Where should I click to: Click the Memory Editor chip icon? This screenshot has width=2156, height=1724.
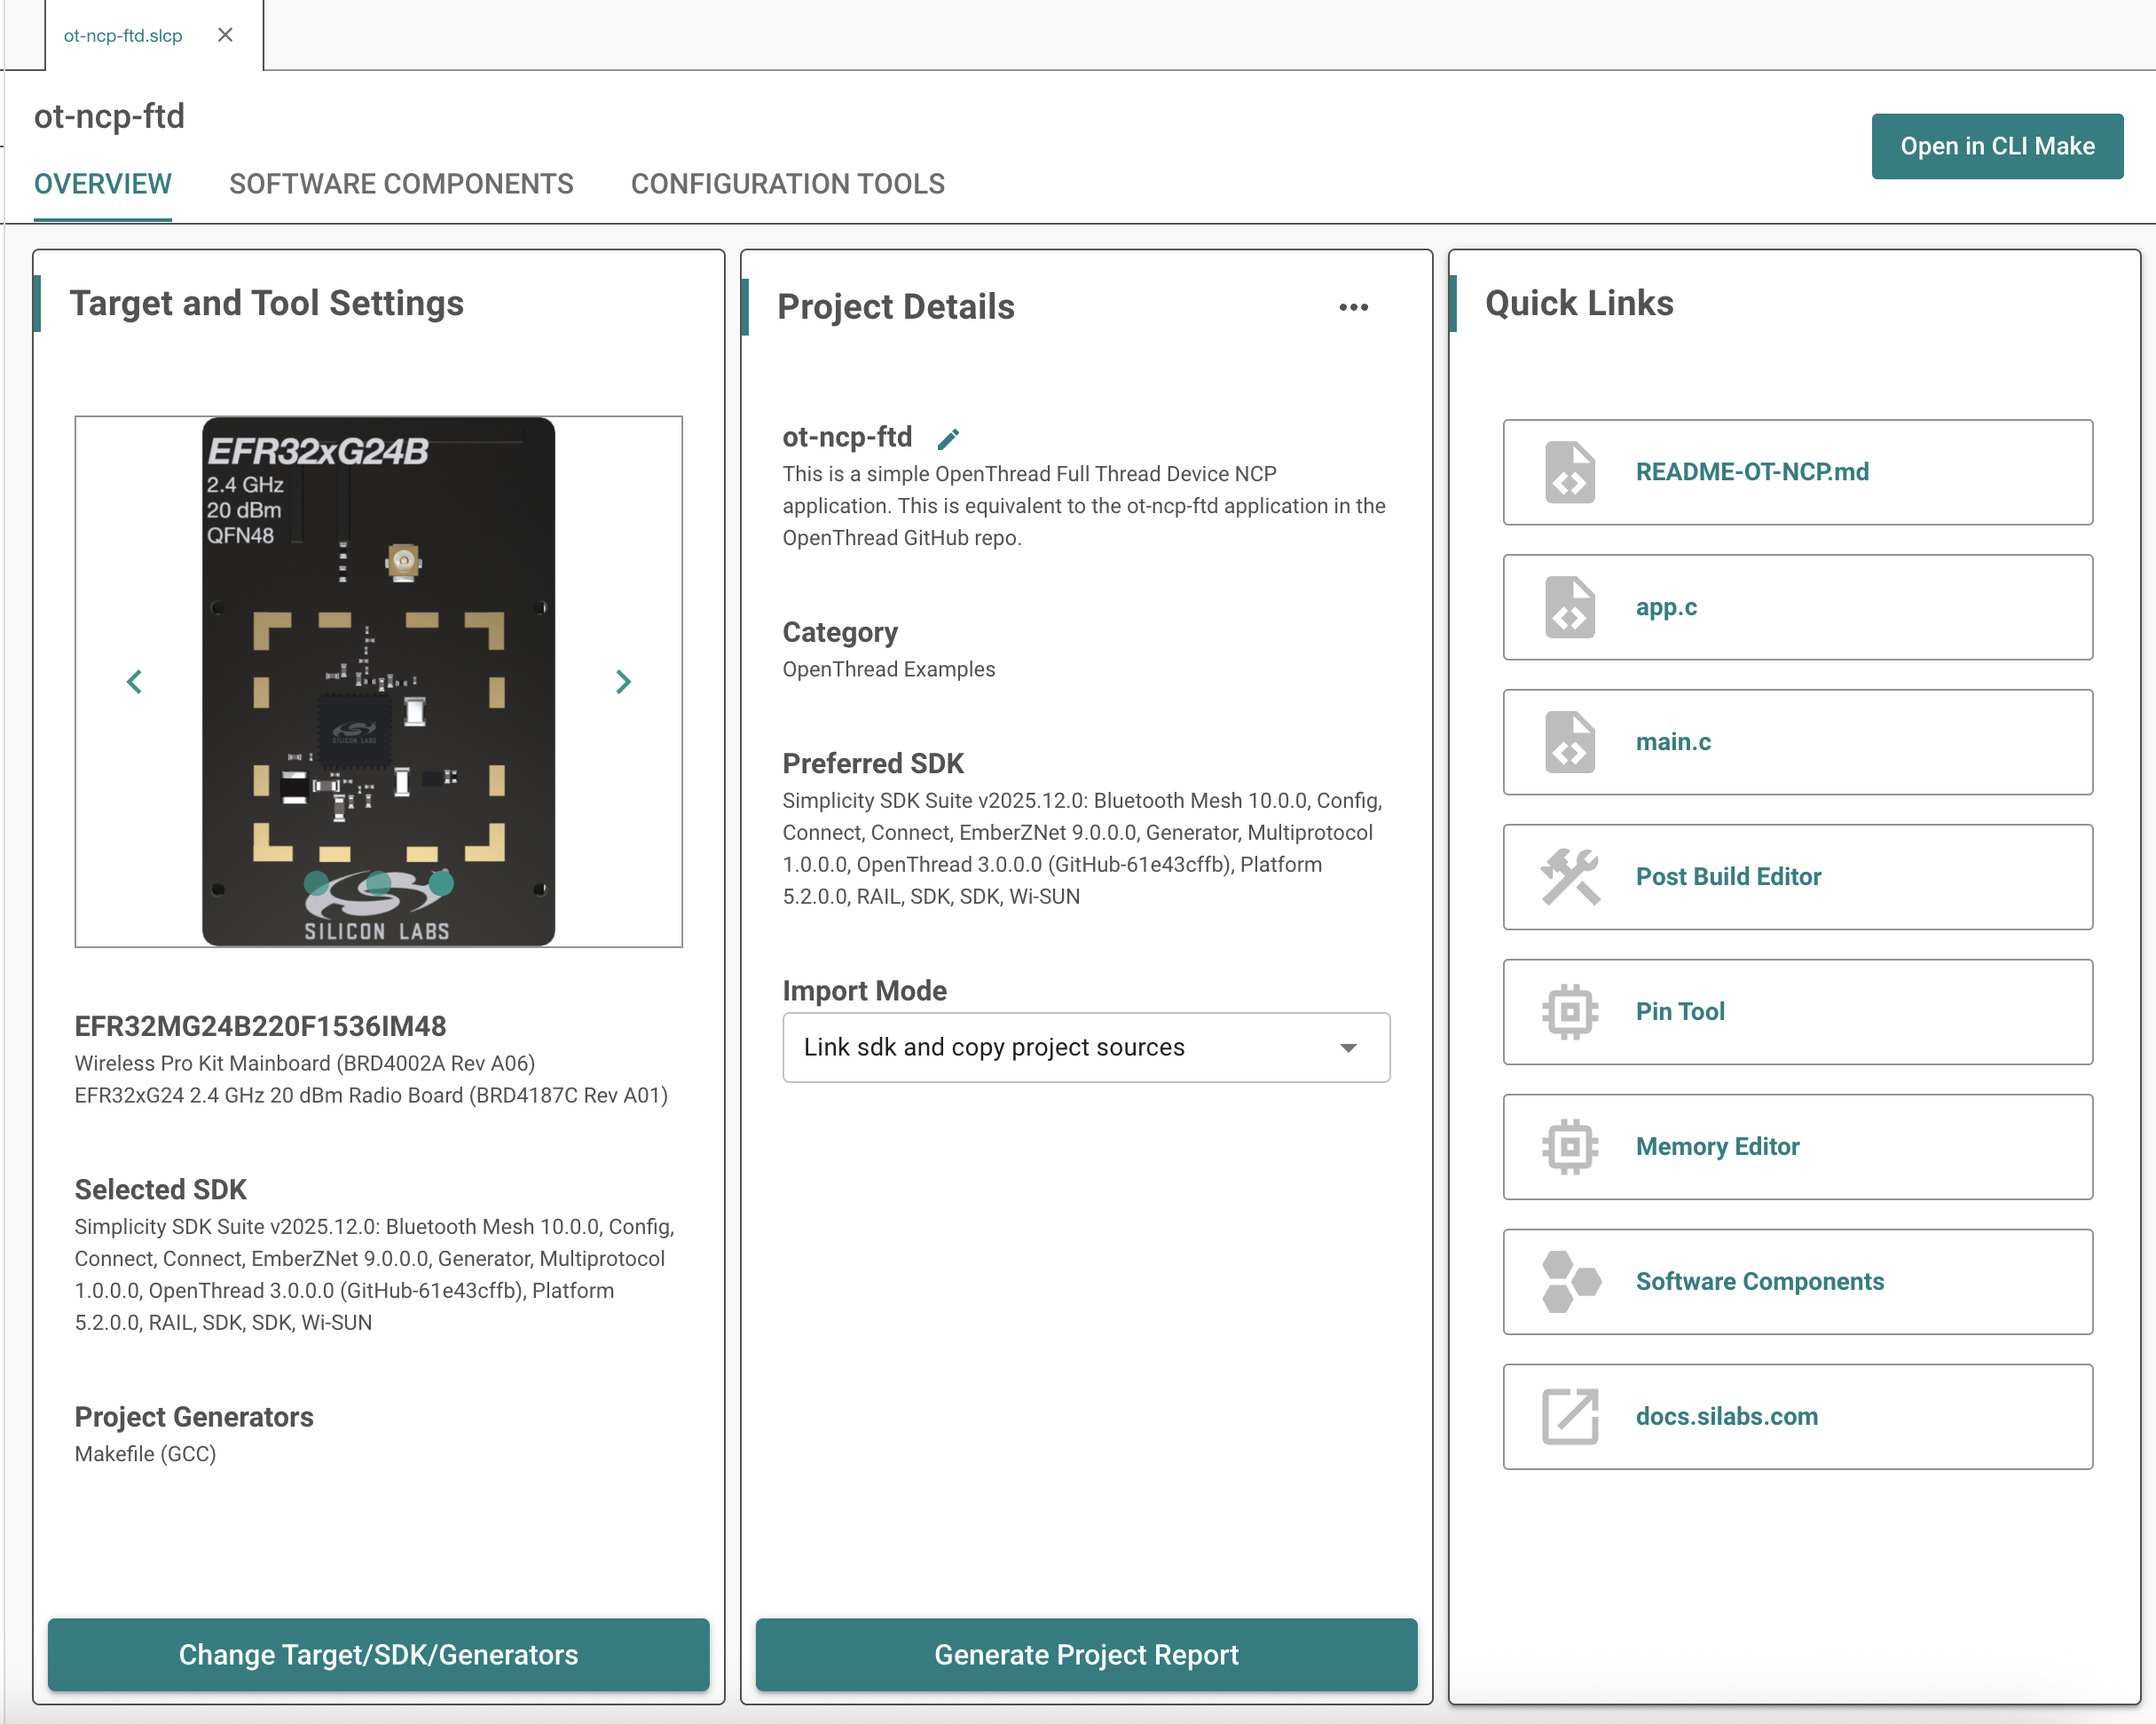(x=1569, y=1147)
